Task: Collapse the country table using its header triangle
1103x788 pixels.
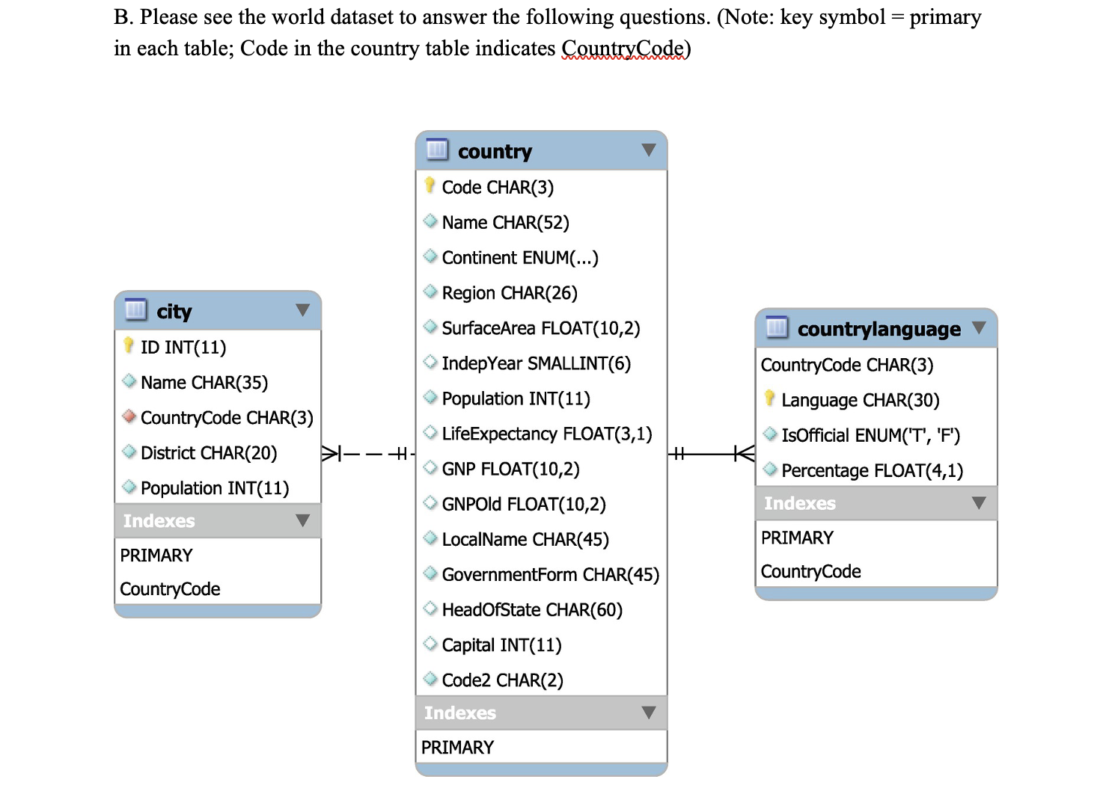Action: 650,150
